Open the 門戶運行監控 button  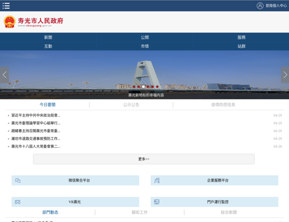point(214,202)
